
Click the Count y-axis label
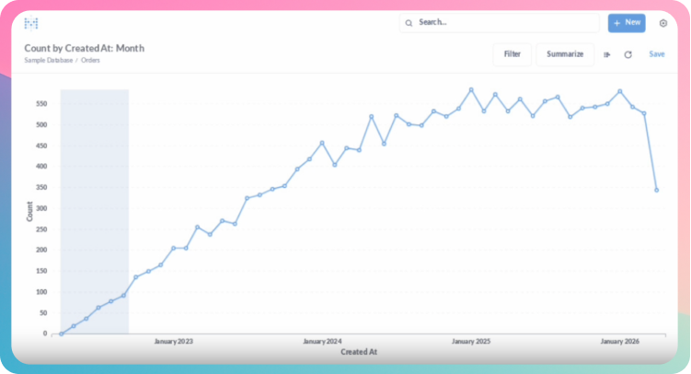[29, 211]
